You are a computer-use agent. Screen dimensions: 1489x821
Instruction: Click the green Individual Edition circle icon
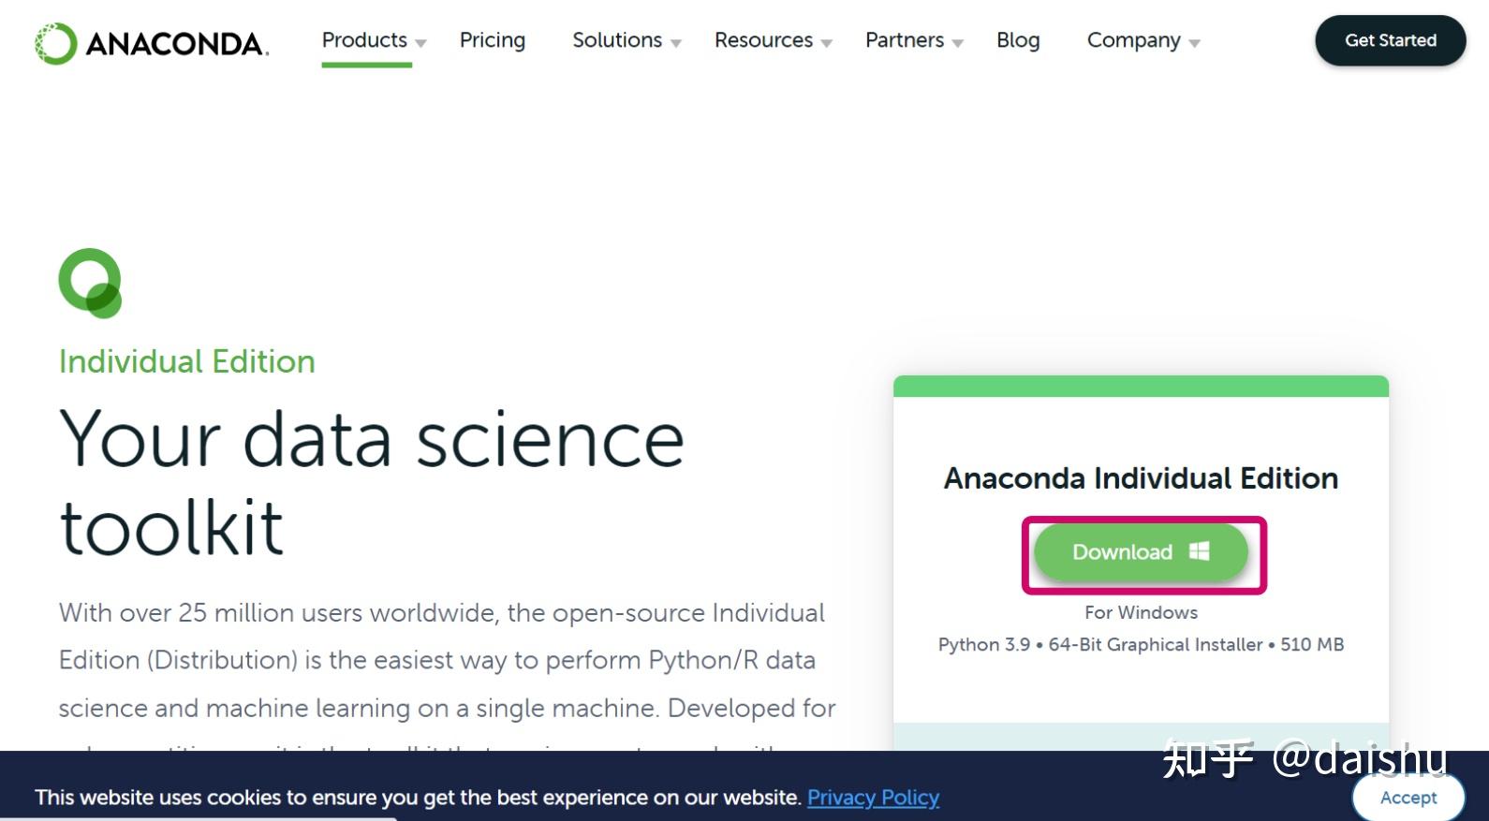90,283
